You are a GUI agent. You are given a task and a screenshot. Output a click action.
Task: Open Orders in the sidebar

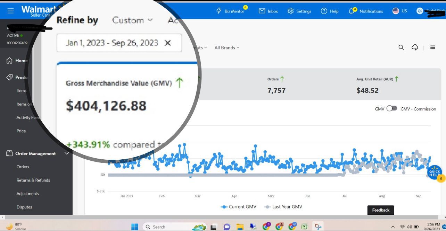(x=23, y=167)
